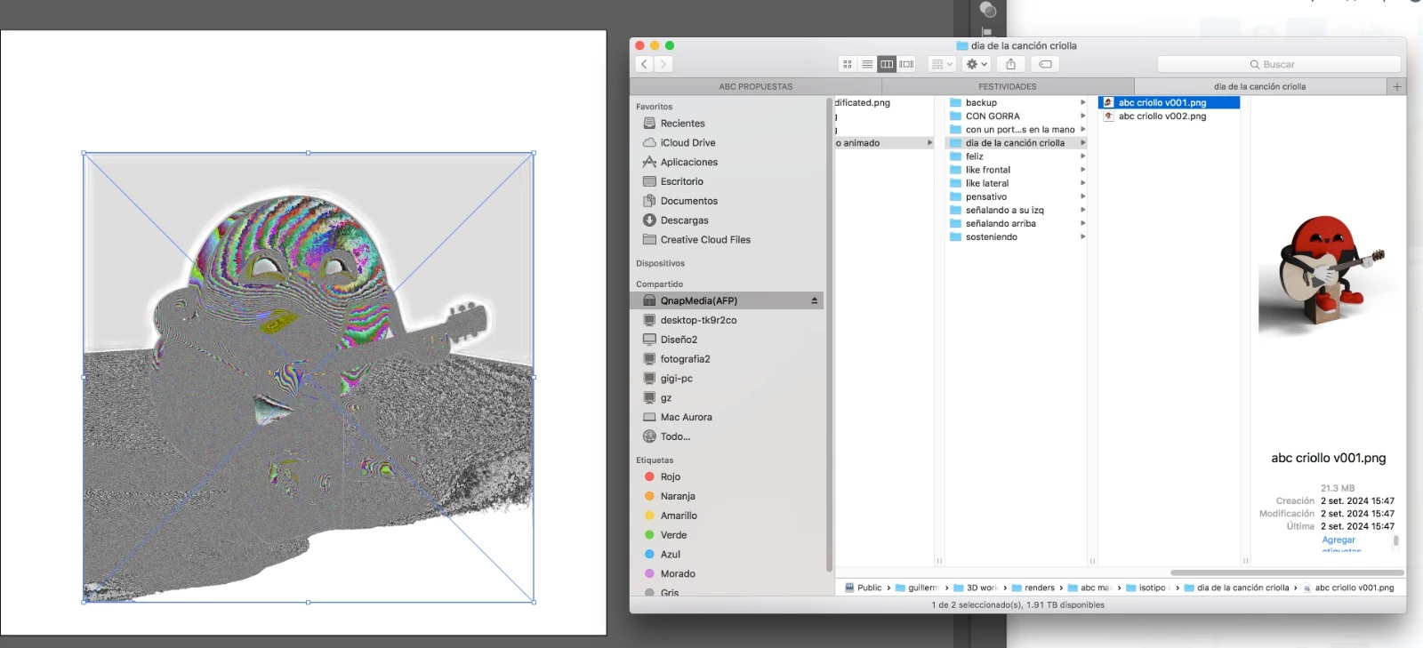Go back in Finder history
This screenshot has height=648, width=1423.
[645, 64]
